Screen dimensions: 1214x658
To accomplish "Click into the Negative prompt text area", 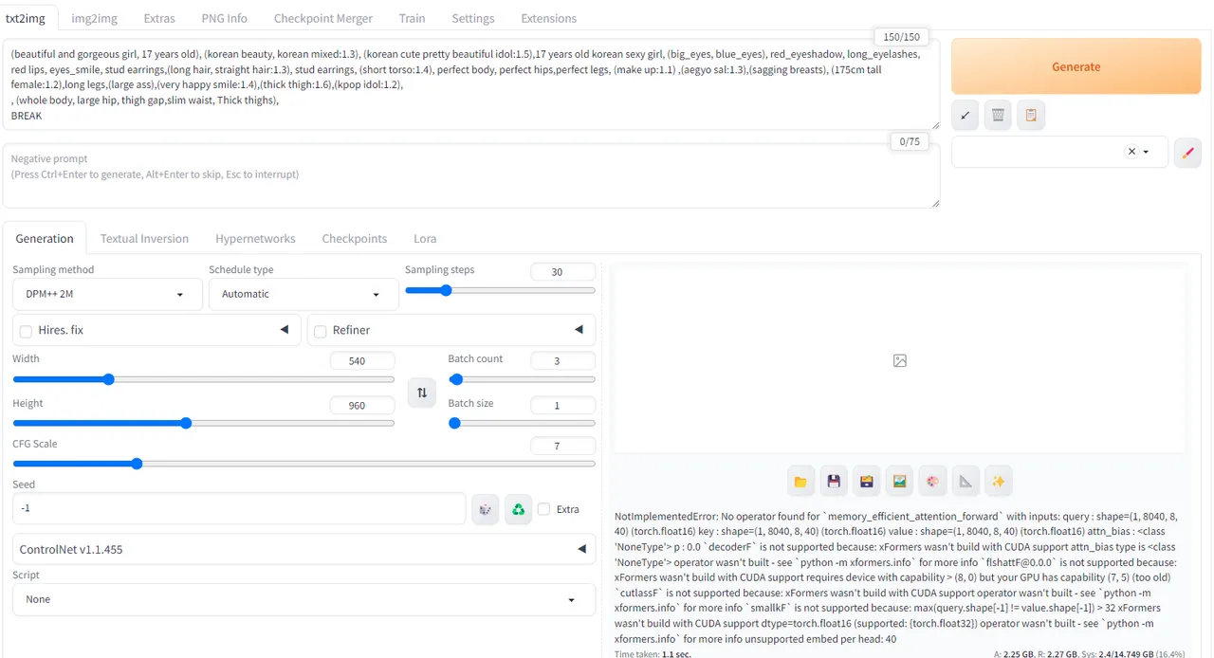I will [x=471, y=176].
